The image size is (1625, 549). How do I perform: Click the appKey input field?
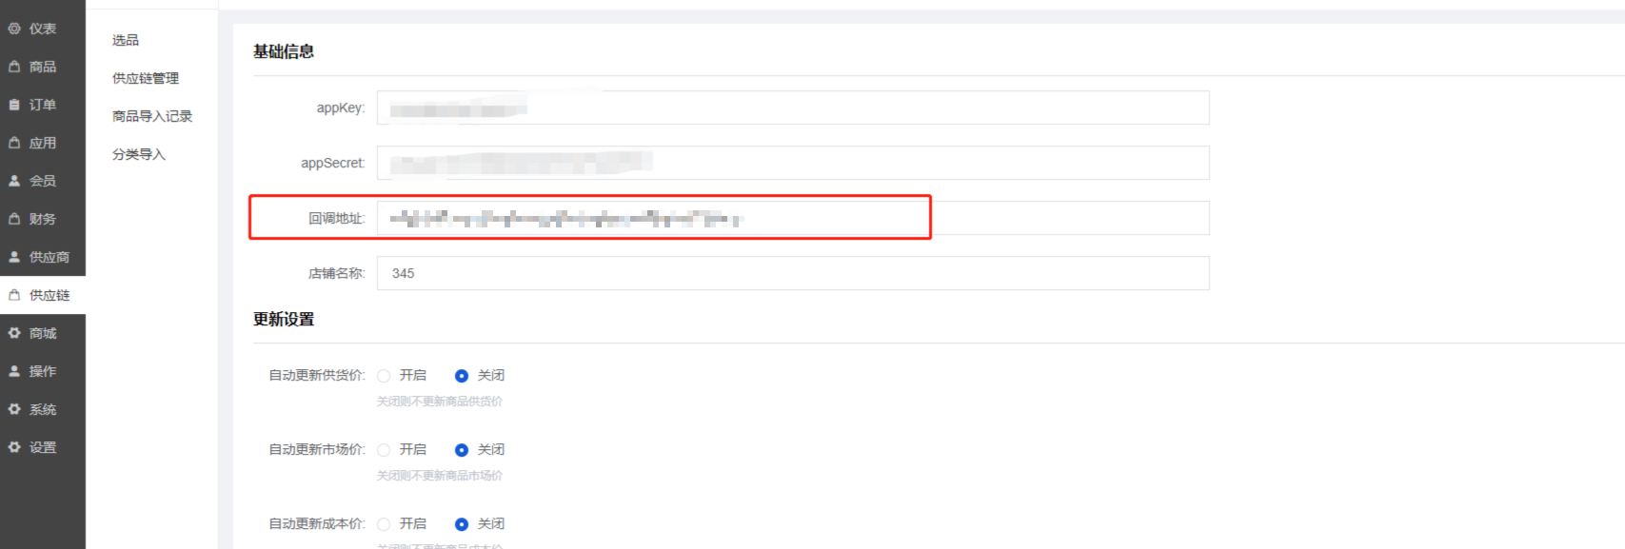click(x=793, y=108)
